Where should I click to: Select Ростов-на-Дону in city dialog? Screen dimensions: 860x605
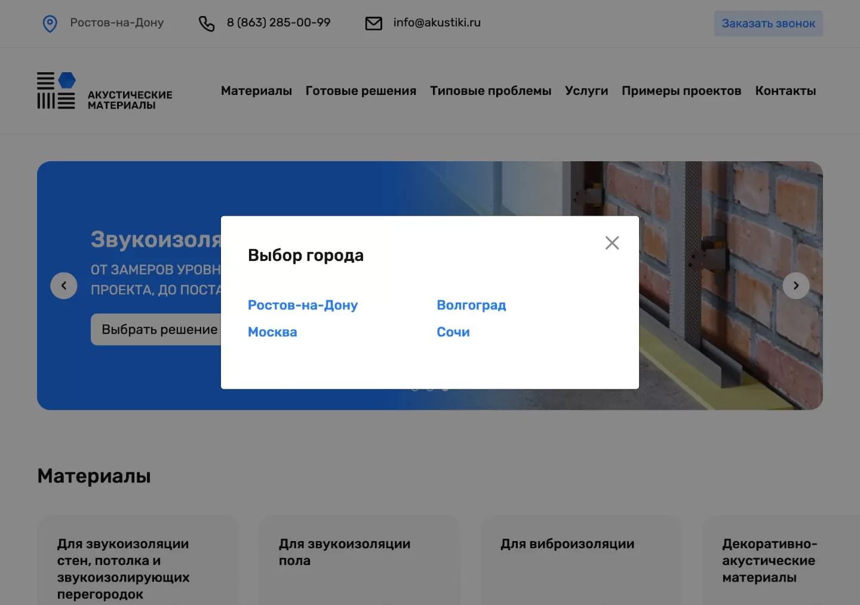pos(303,305)
